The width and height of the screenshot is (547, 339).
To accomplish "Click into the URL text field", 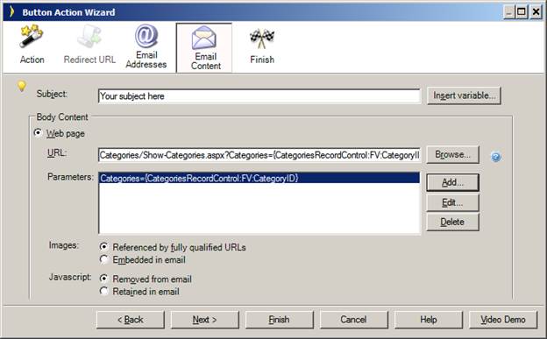I will (259, 155).
